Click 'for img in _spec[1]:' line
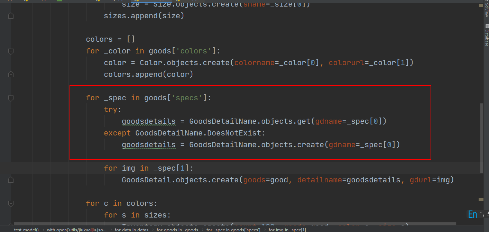Image resolution: width=489 pixels, height=232 pixels. click(x=149, y=168)
